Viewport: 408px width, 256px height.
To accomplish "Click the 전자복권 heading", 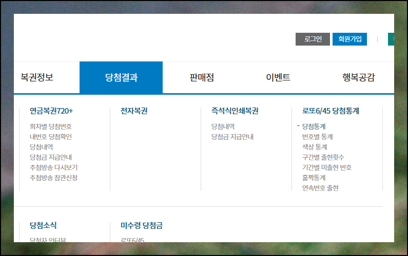I will [x=134, y=111].
